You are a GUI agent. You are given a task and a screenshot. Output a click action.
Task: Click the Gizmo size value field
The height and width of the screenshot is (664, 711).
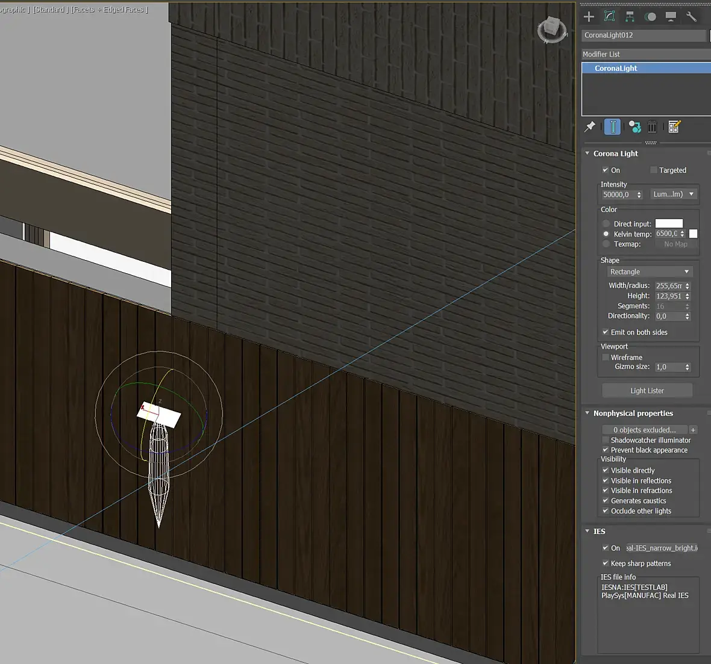point(669,367)
